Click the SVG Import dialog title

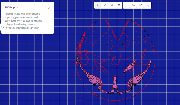click(x=12, y=8)
